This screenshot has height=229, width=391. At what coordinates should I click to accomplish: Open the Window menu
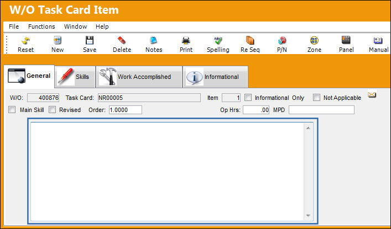point(76,26)
